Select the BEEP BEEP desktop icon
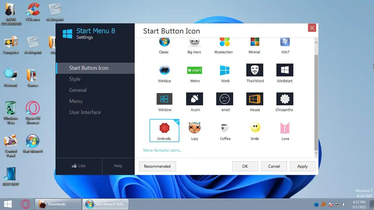 click(11, 176)
